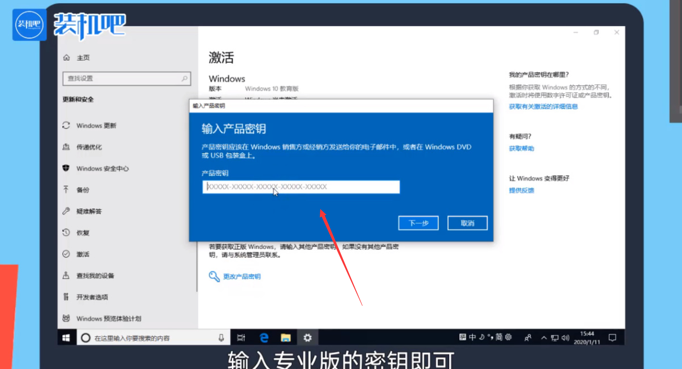The width and height of the screenshot is (682, 369).
Task: Click the volume speaker tray icon
Action: (x=565, y=338)
